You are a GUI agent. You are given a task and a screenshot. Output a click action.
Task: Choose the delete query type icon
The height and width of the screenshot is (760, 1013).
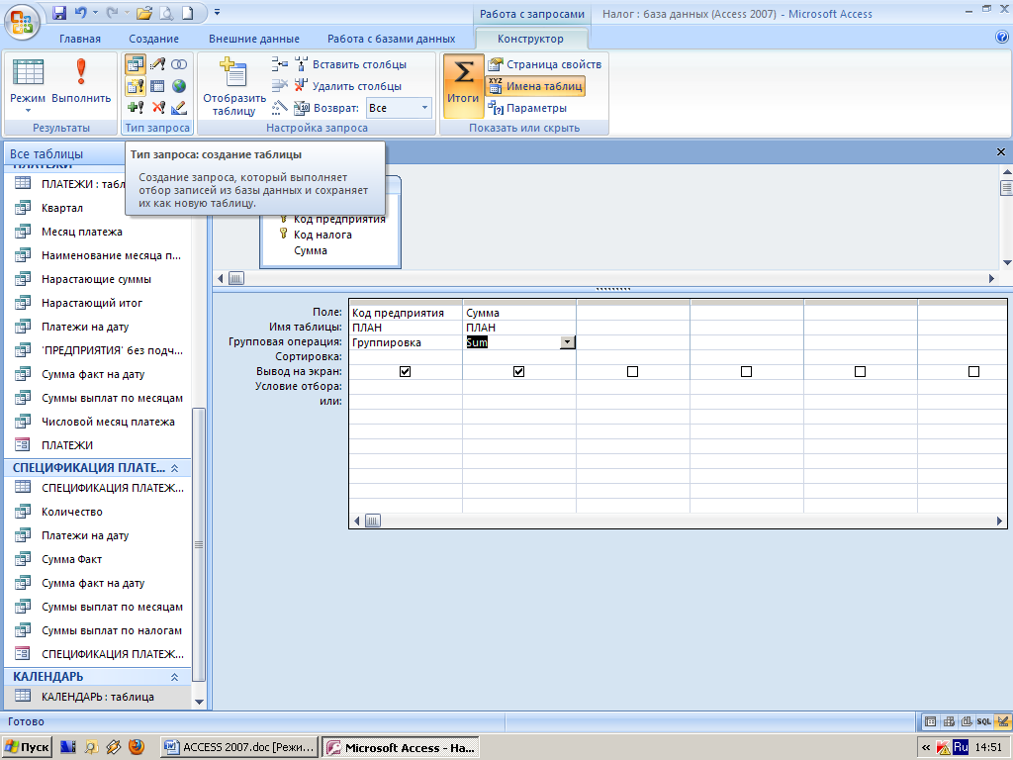point(157,107)
